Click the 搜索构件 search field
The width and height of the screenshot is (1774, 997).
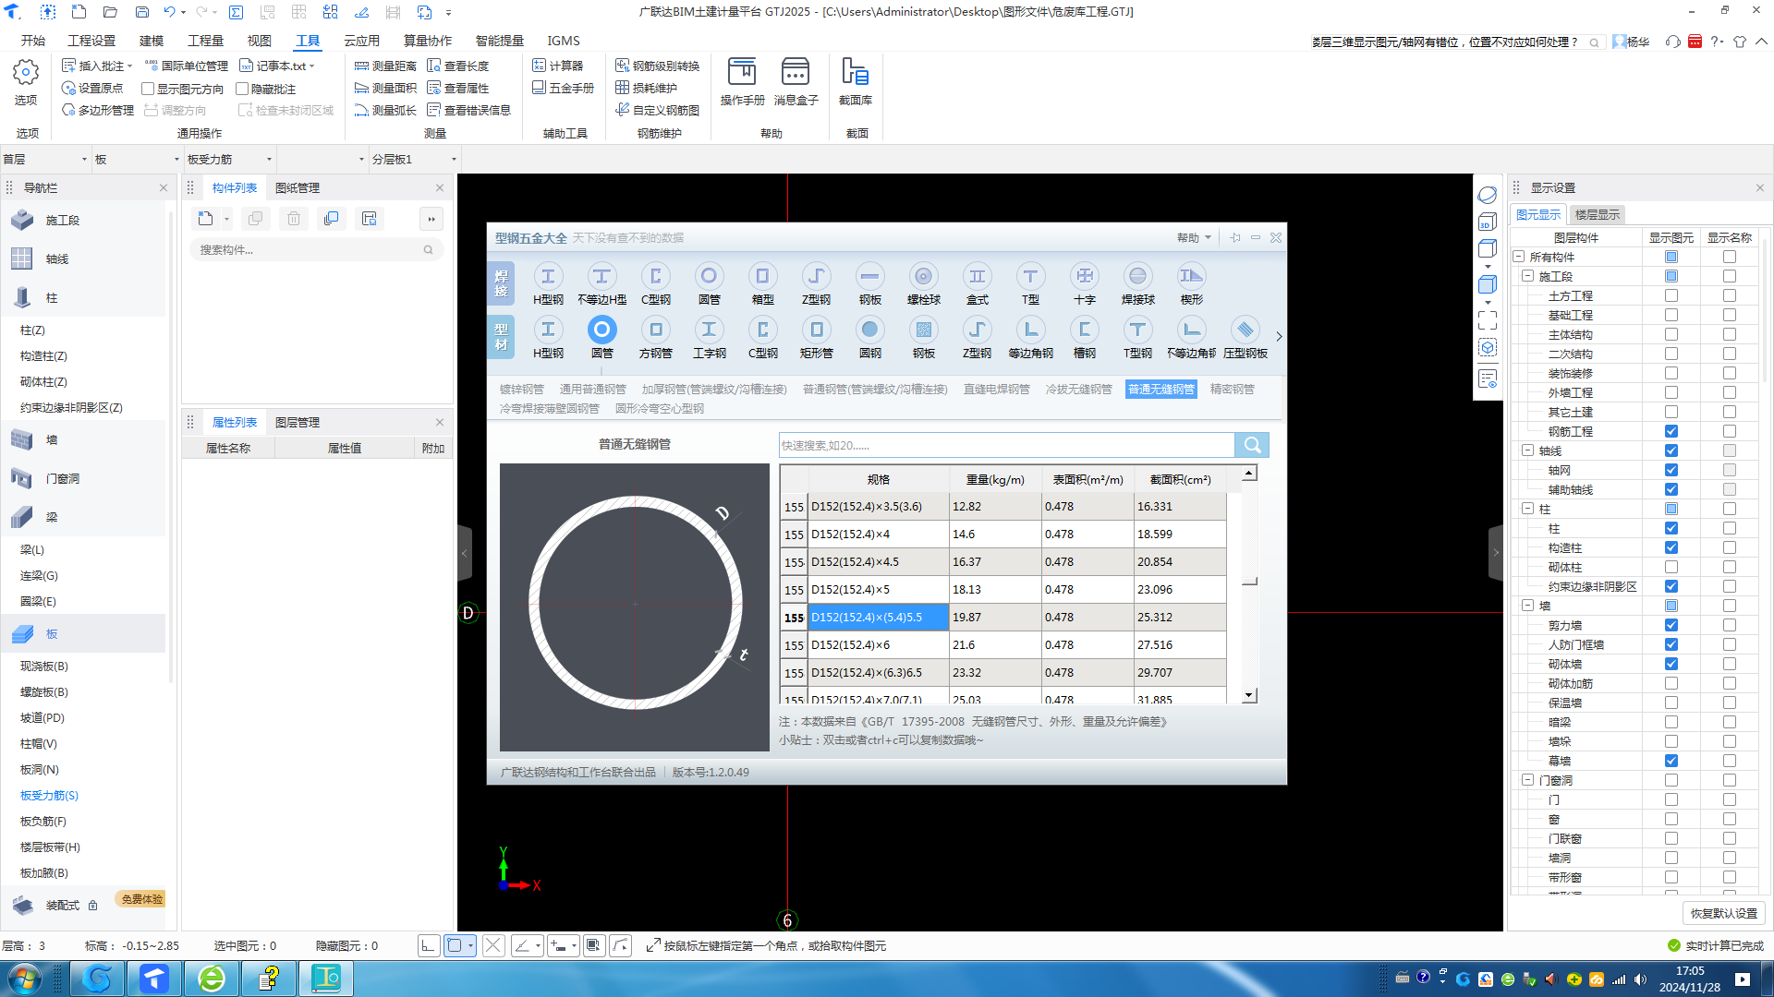(x=315, y=249)
